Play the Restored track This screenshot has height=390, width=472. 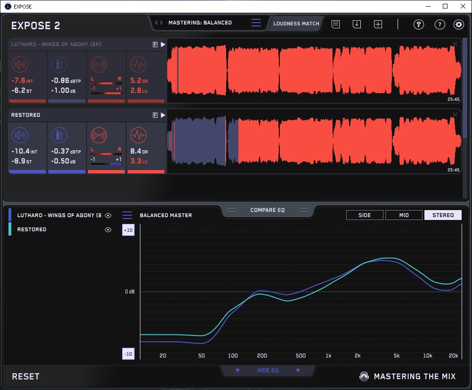pos(163,115)
